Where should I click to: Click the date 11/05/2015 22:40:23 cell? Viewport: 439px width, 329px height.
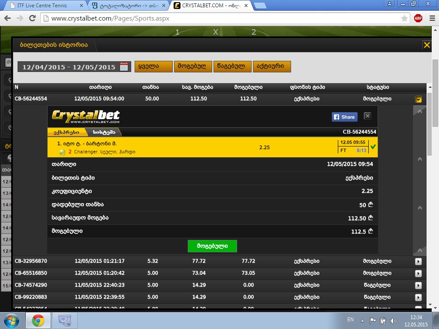(x=100, y=285)
